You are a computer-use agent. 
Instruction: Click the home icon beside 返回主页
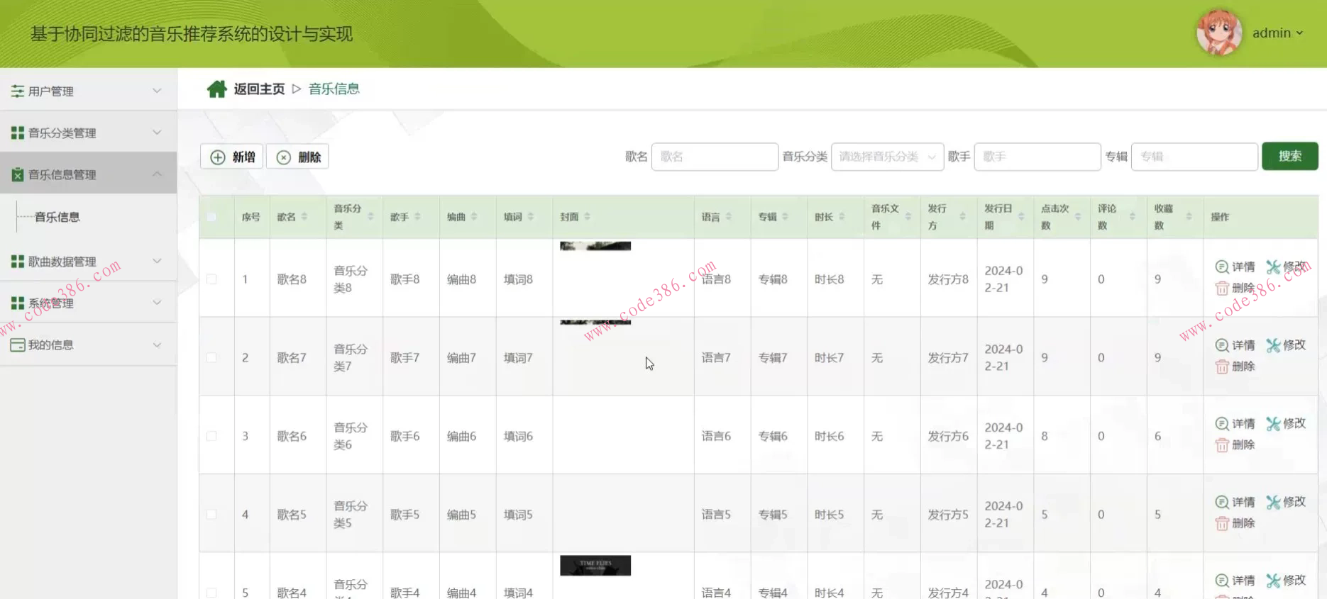click(x=216, y=89)
